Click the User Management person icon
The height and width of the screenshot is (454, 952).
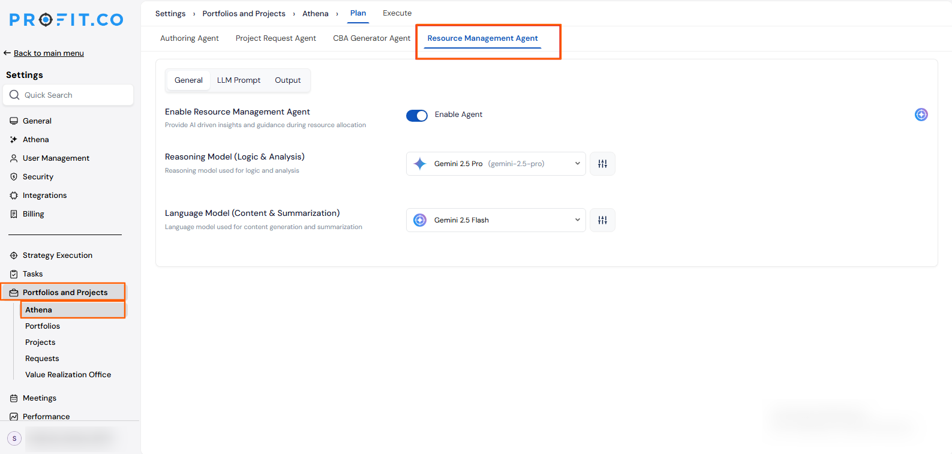tap(14, 158)
